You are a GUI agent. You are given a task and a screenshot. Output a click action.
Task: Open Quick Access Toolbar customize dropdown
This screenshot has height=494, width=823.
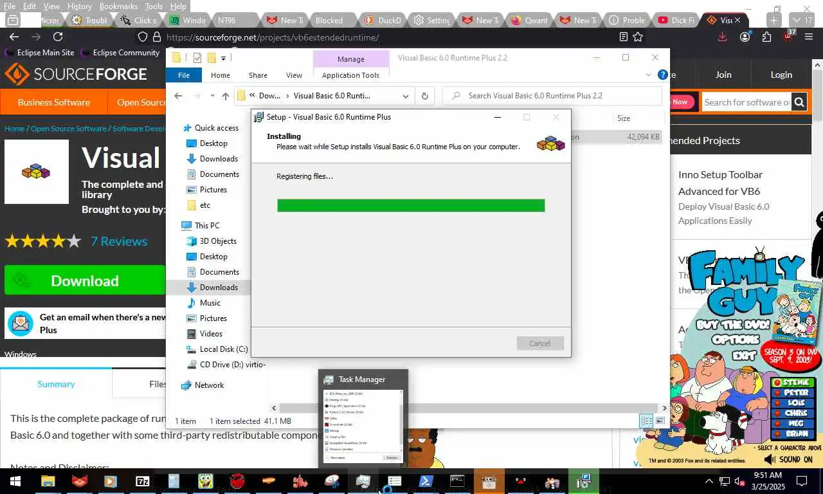[x=223, y=58]
